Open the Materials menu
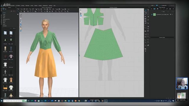 click(27, 6)
